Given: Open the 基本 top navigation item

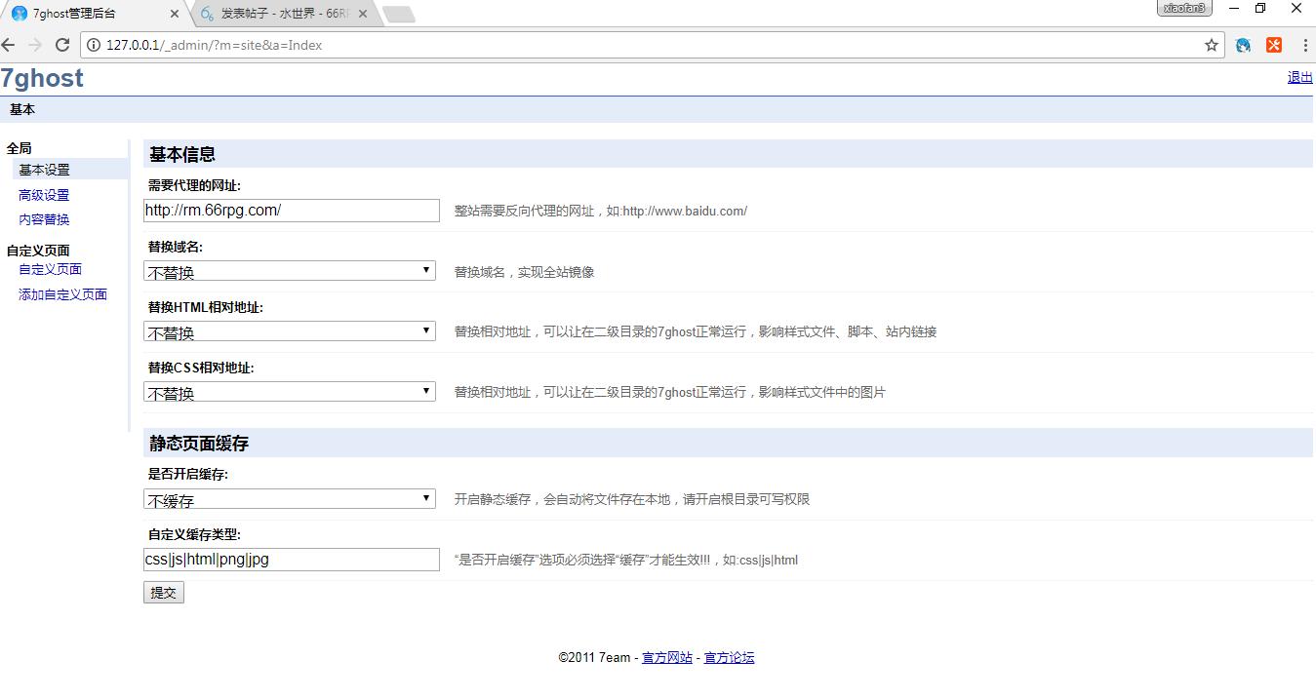Looking at the screenshot, I should pyautogui.click(x=22, y=110).
